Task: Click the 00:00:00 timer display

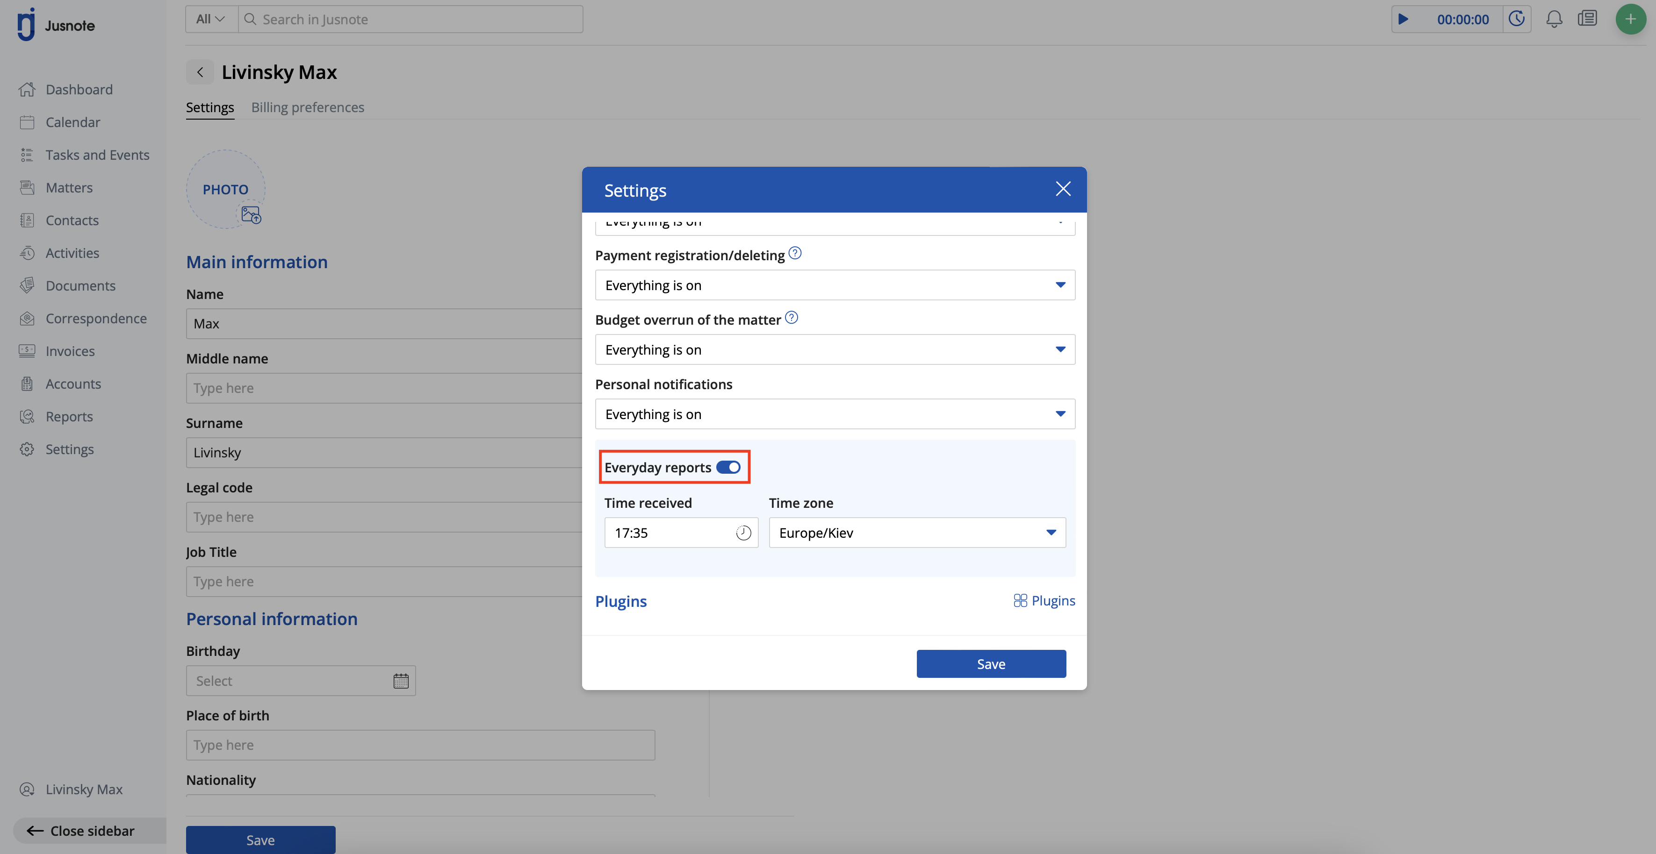Action: click(1462, 19)
